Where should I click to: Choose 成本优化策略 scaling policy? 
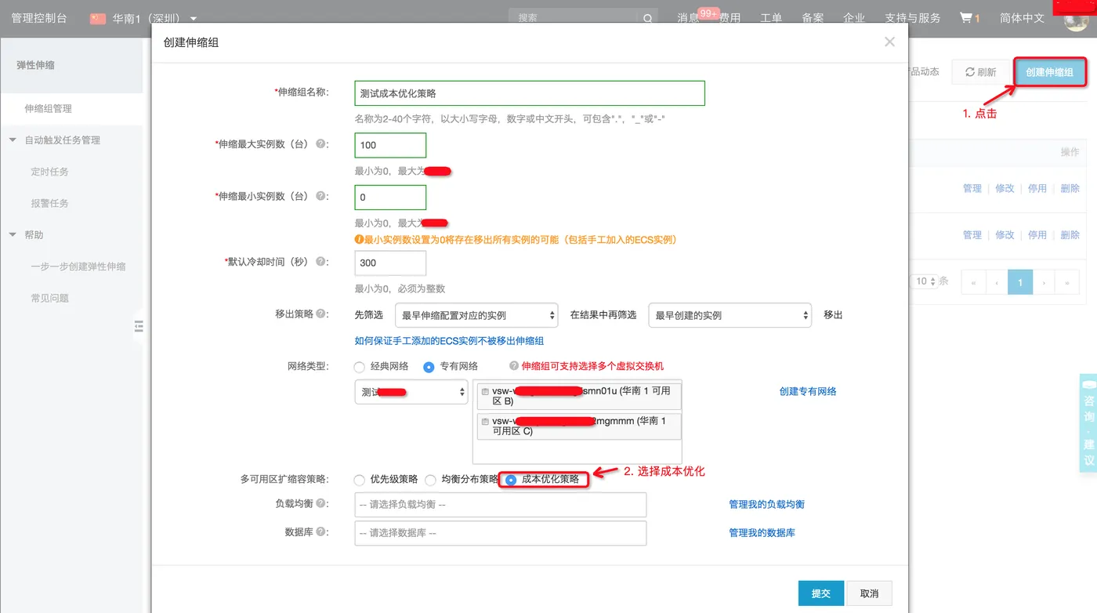click(x=511, y=480)
